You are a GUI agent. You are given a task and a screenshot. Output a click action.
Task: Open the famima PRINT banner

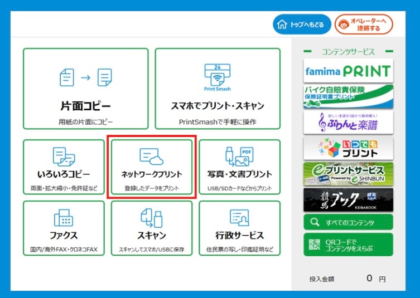[348, 71]
